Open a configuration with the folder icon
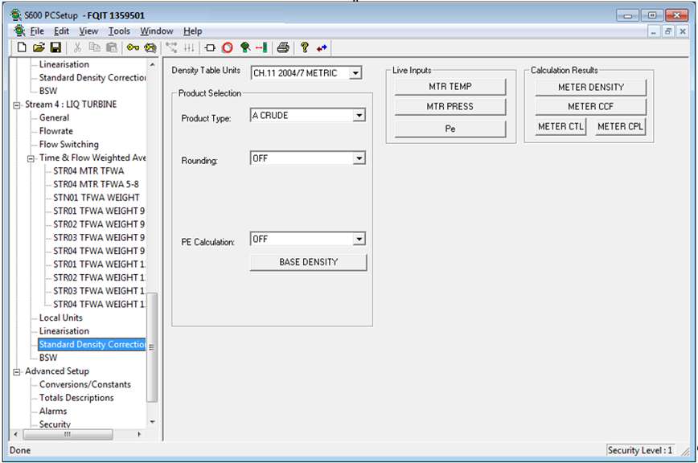698x463 pixels. pyautogui.click(x=39, y=47)
